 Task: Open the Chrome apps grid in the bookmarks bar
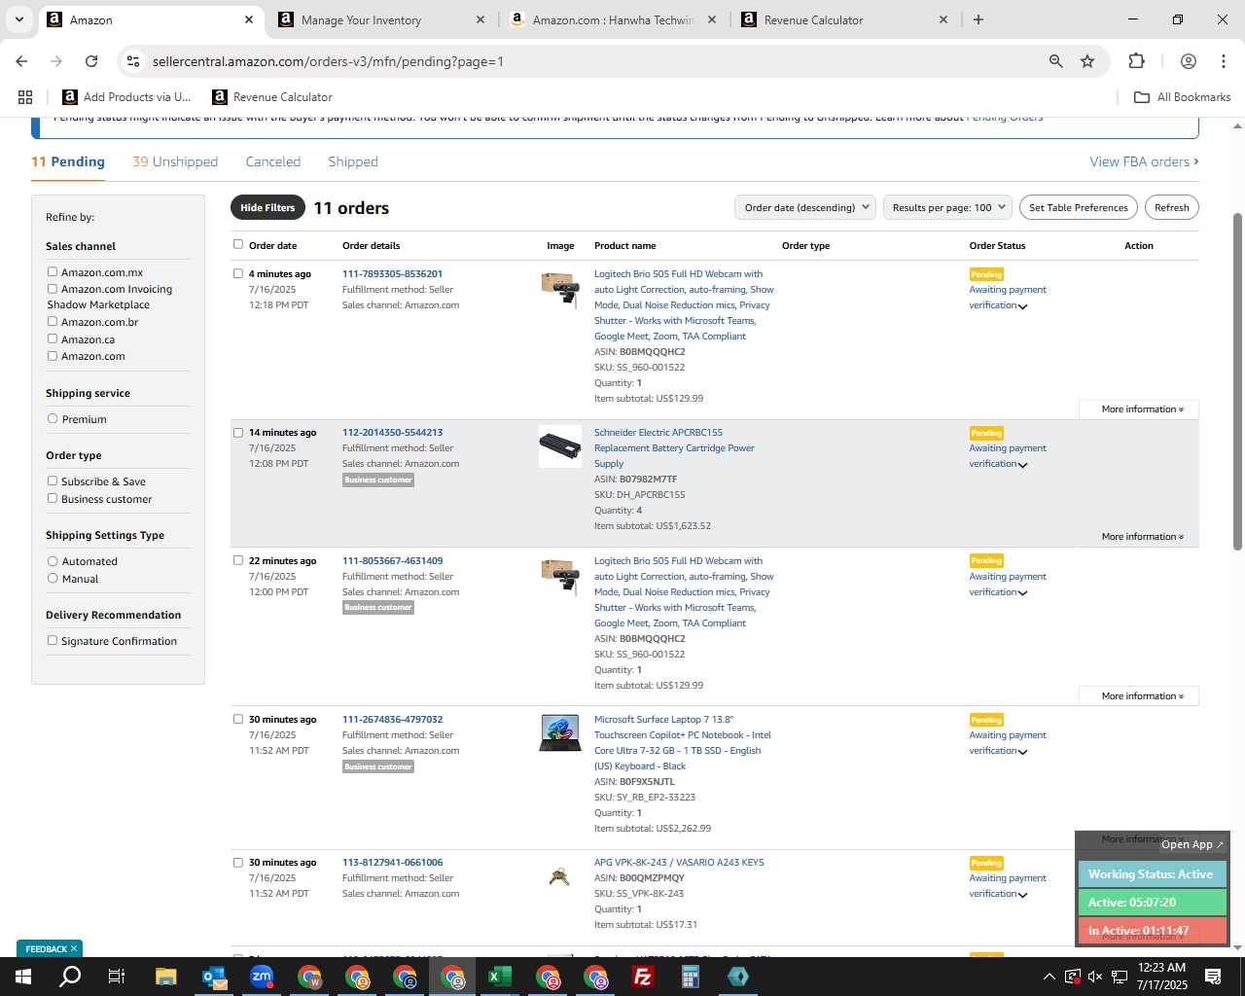click(x=25, y=97)
